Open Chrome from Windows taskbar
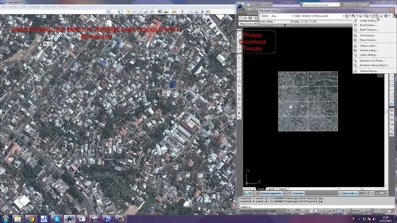The image size is (397, 223). tap(31, 219)
